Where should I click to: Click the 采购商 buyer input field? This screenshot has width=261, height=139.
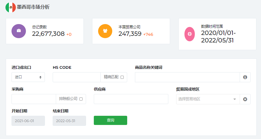(x=34, y=99)
